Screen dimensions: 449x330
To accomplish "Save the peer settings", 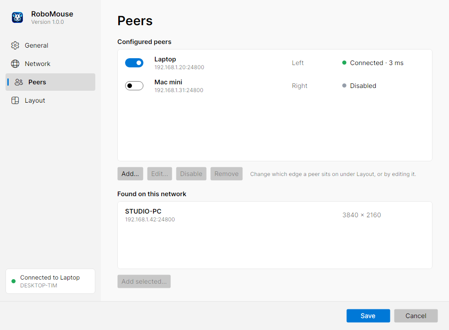I will tap(368, 316).
